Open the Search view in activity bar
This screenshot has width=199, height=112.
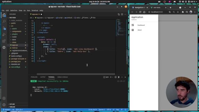pyautogui.click(x=4, y=21)
